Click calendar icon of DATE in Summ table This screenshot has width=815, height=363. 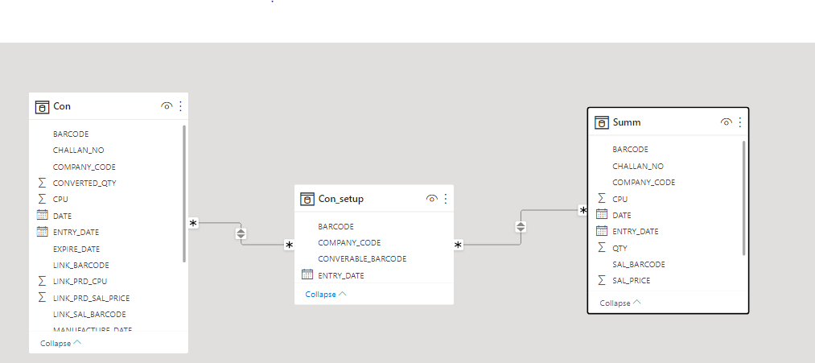602,214
